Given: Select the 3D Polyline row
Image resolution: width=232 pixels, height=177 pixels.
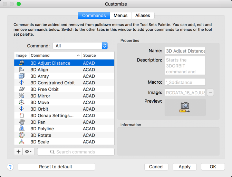Looking at the screenshot, I should (x=64, y=129).
